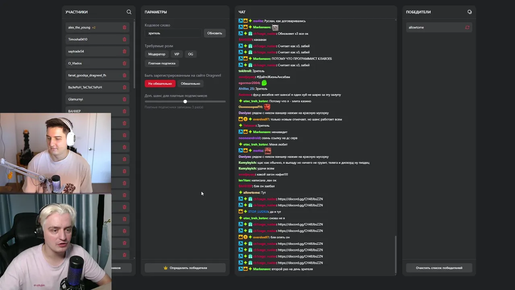Viewport: 515px width, 290px height.
Task: Click the keyword input field "зритель"
Action: click(173, 33)
